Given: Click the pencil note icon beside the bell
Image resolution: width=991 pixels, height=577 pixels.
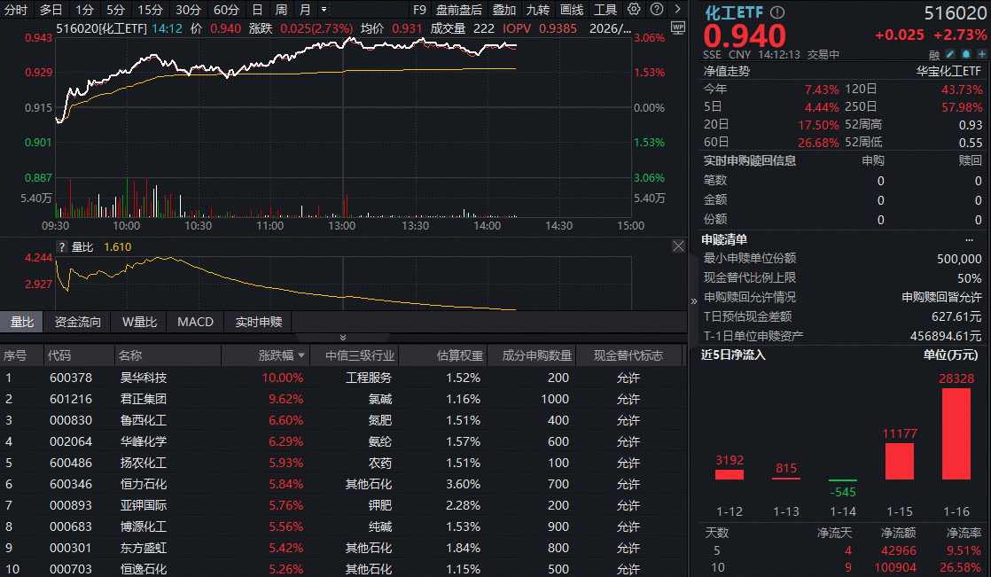Looking at the screenshot, I should tap(949, 54).
